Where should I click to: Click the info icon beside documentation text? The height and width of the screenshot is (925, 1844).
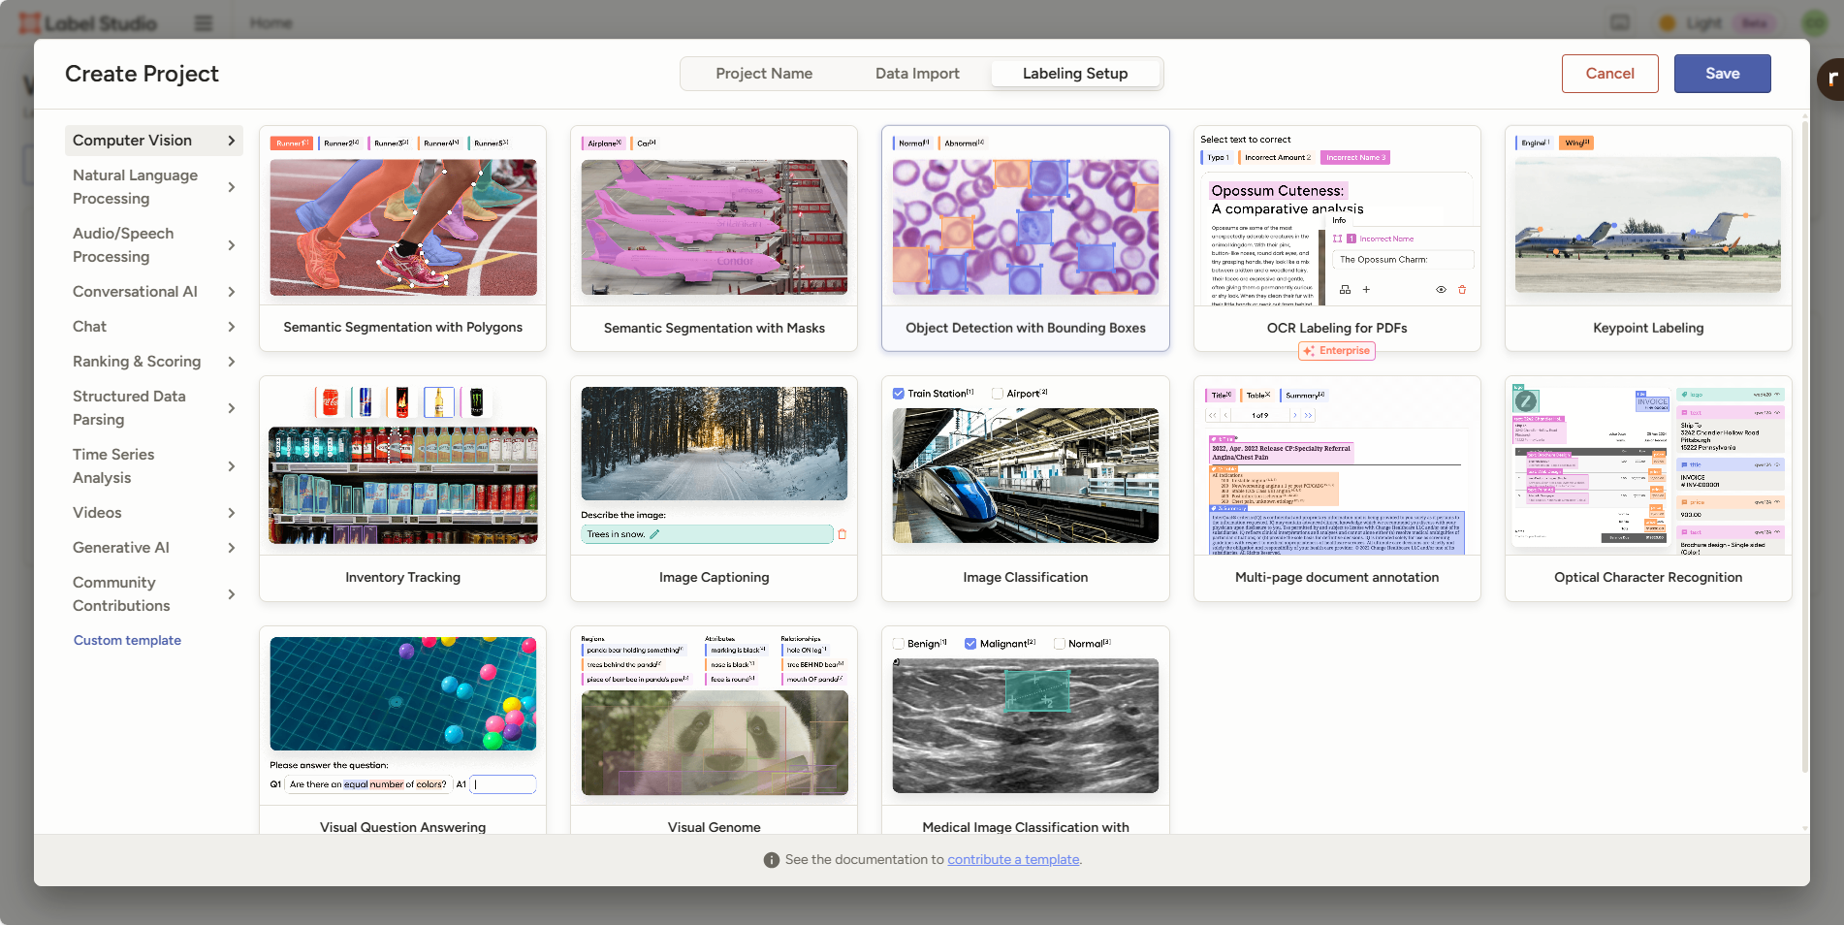tap(771, 860)
